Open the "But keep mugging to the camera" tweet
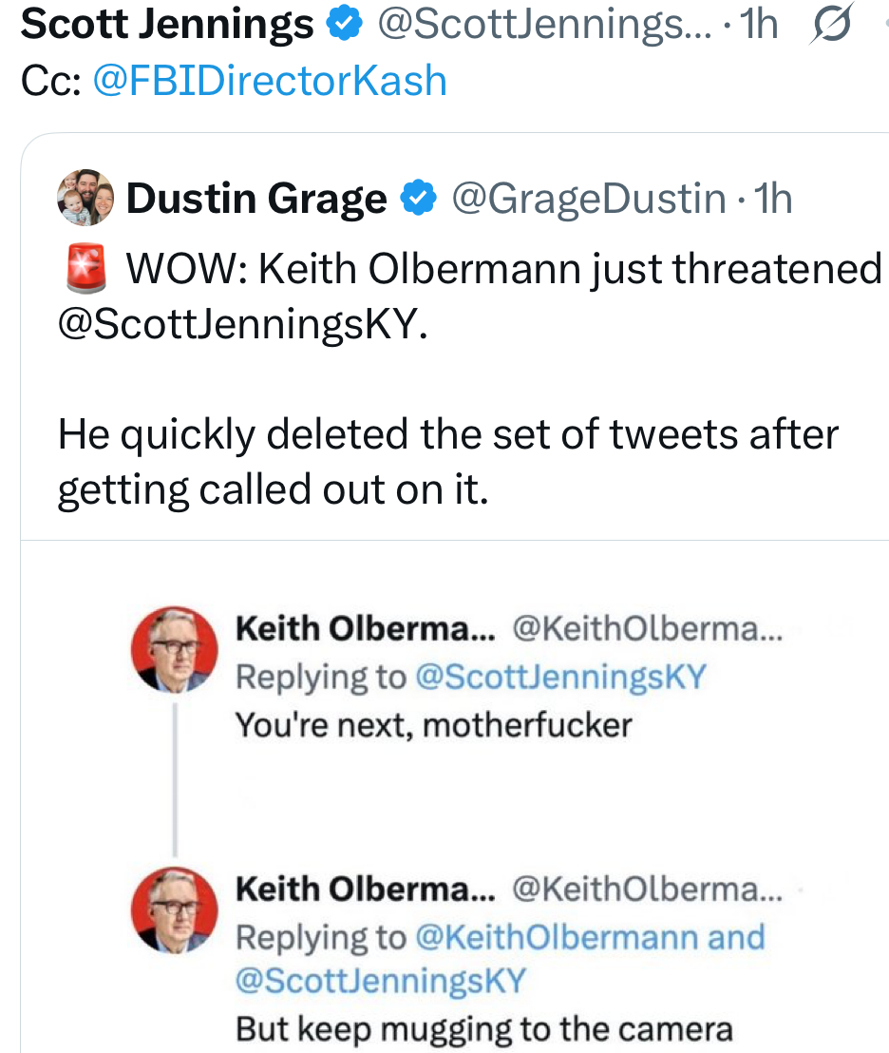This screenshot has height=1053, width=889. (x=484, y=1029)
